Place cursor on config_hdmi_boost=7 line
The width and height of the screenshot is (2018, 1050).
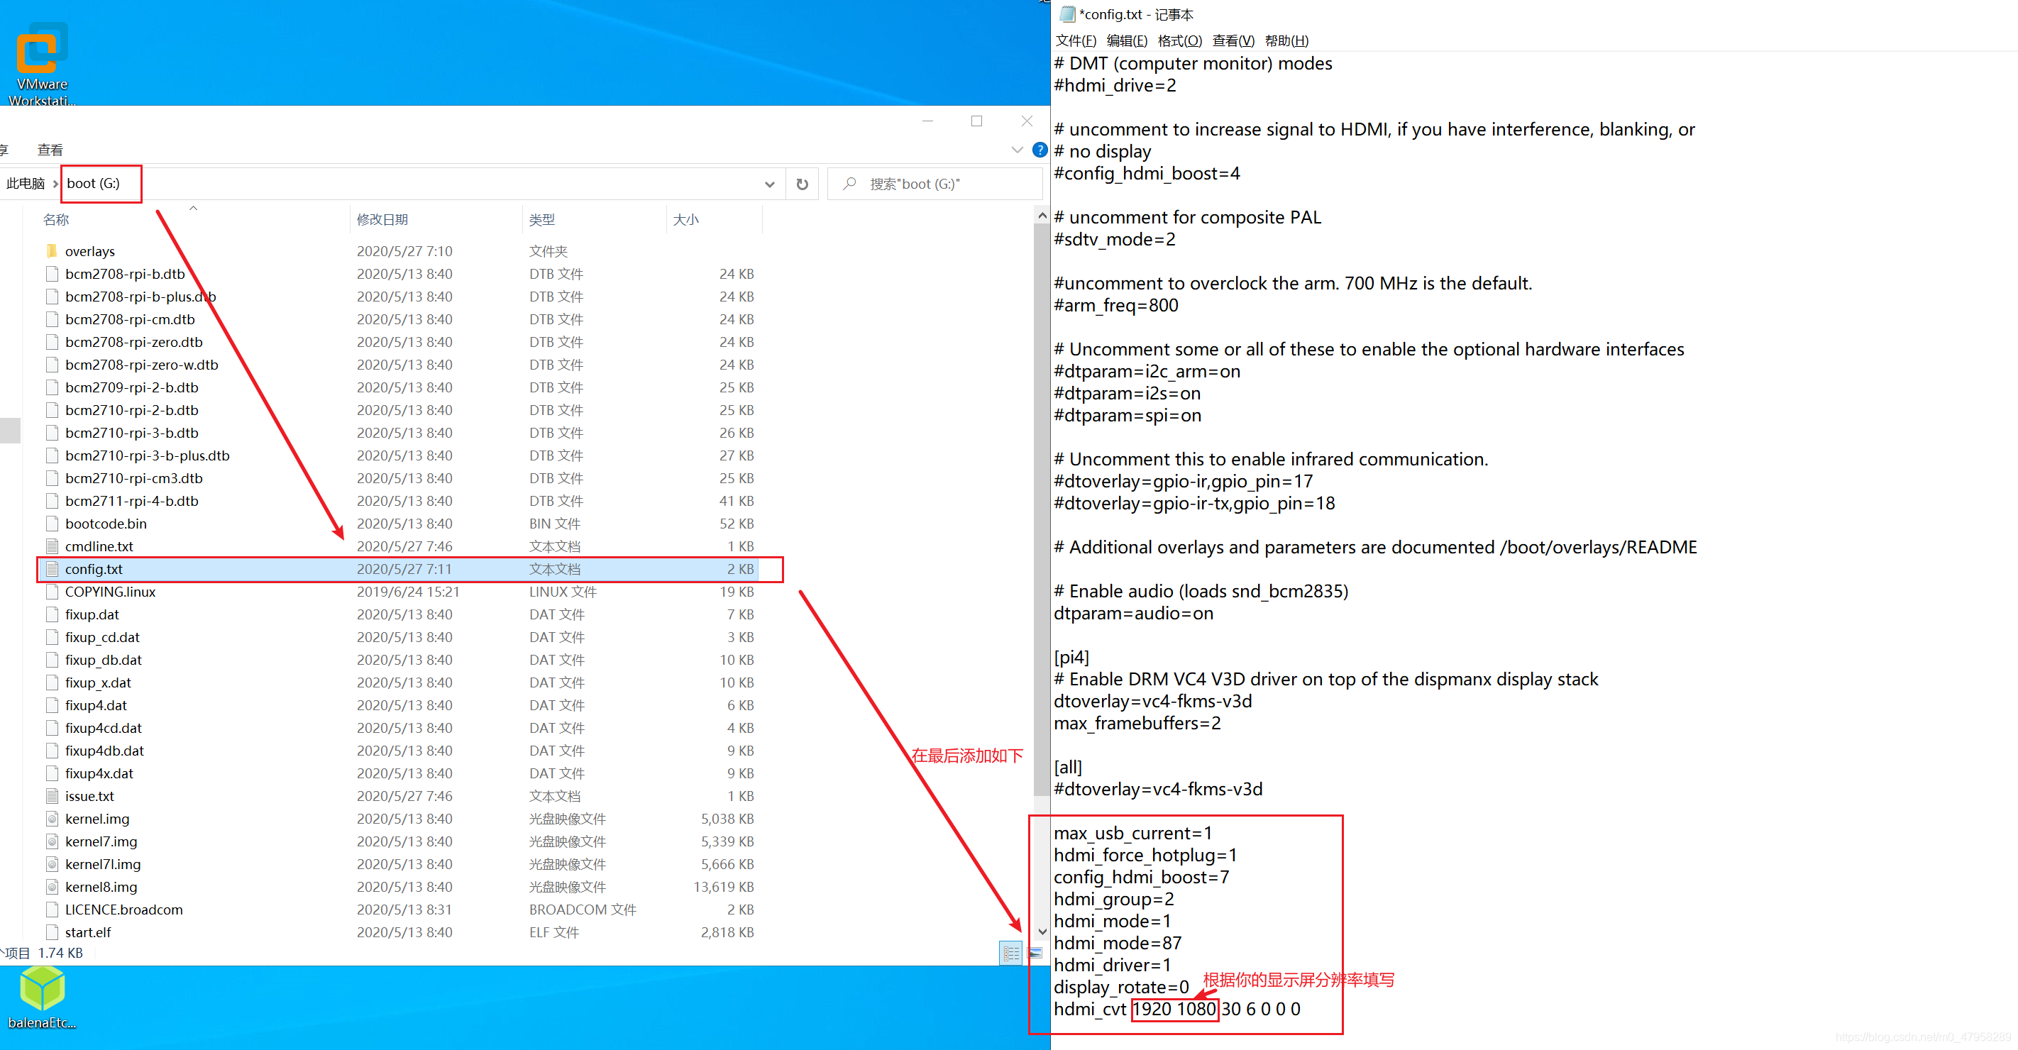coord(1140,877)
